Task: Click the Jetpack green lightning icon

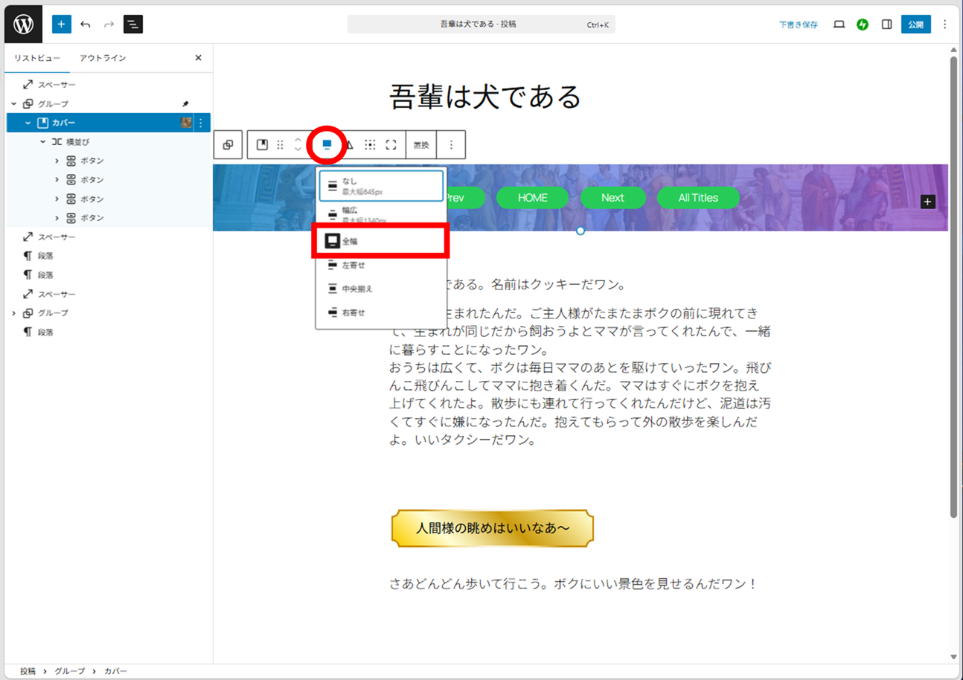Action: [x=863, y=25]
